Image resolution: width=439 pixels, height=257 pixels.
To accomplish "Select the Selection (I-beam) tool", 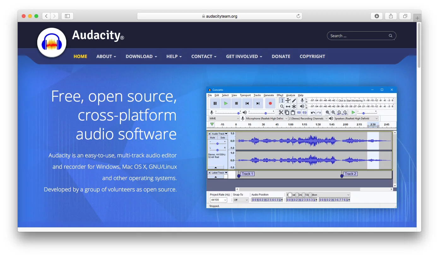I will pos(282,101).
